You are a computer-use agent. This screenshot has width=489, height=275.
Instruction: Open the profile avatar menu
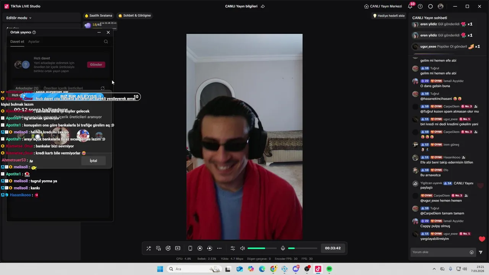440,6
